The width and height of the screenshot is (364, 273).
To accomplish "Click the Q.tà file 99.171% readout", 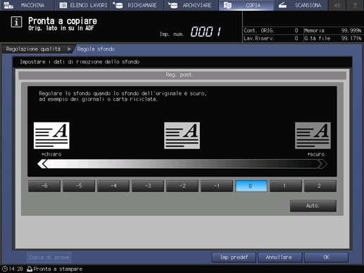I will [333, 38].
